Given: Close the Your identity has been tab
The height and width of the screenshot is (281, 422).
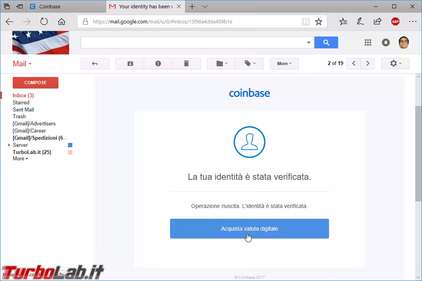Looking at the screenshot, I should point(179,6).
